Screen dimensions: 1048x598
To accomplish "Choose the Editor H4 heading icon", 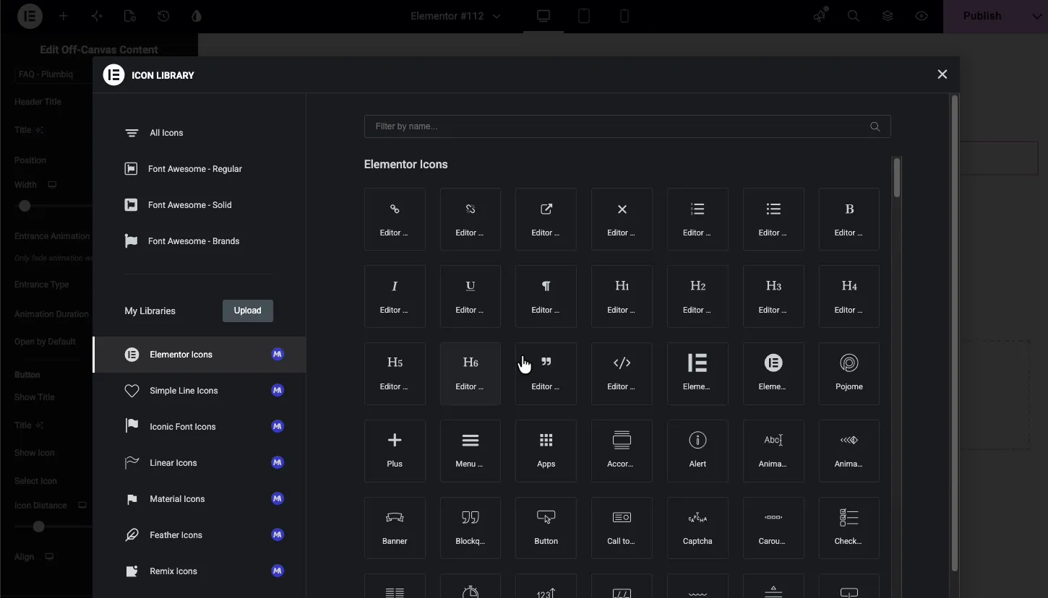I will point(849,296).
